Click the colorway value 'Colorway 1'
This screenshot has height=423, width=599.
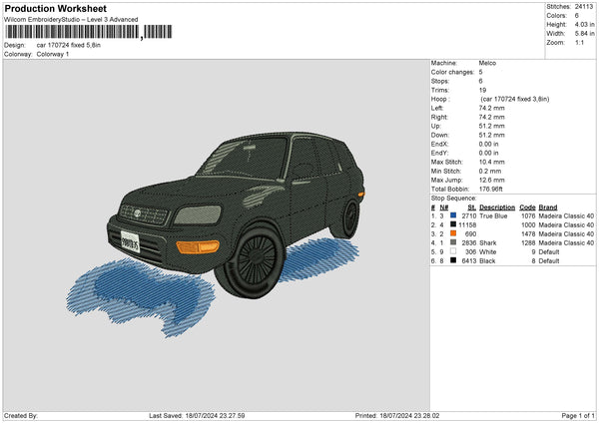pos(53,54)
